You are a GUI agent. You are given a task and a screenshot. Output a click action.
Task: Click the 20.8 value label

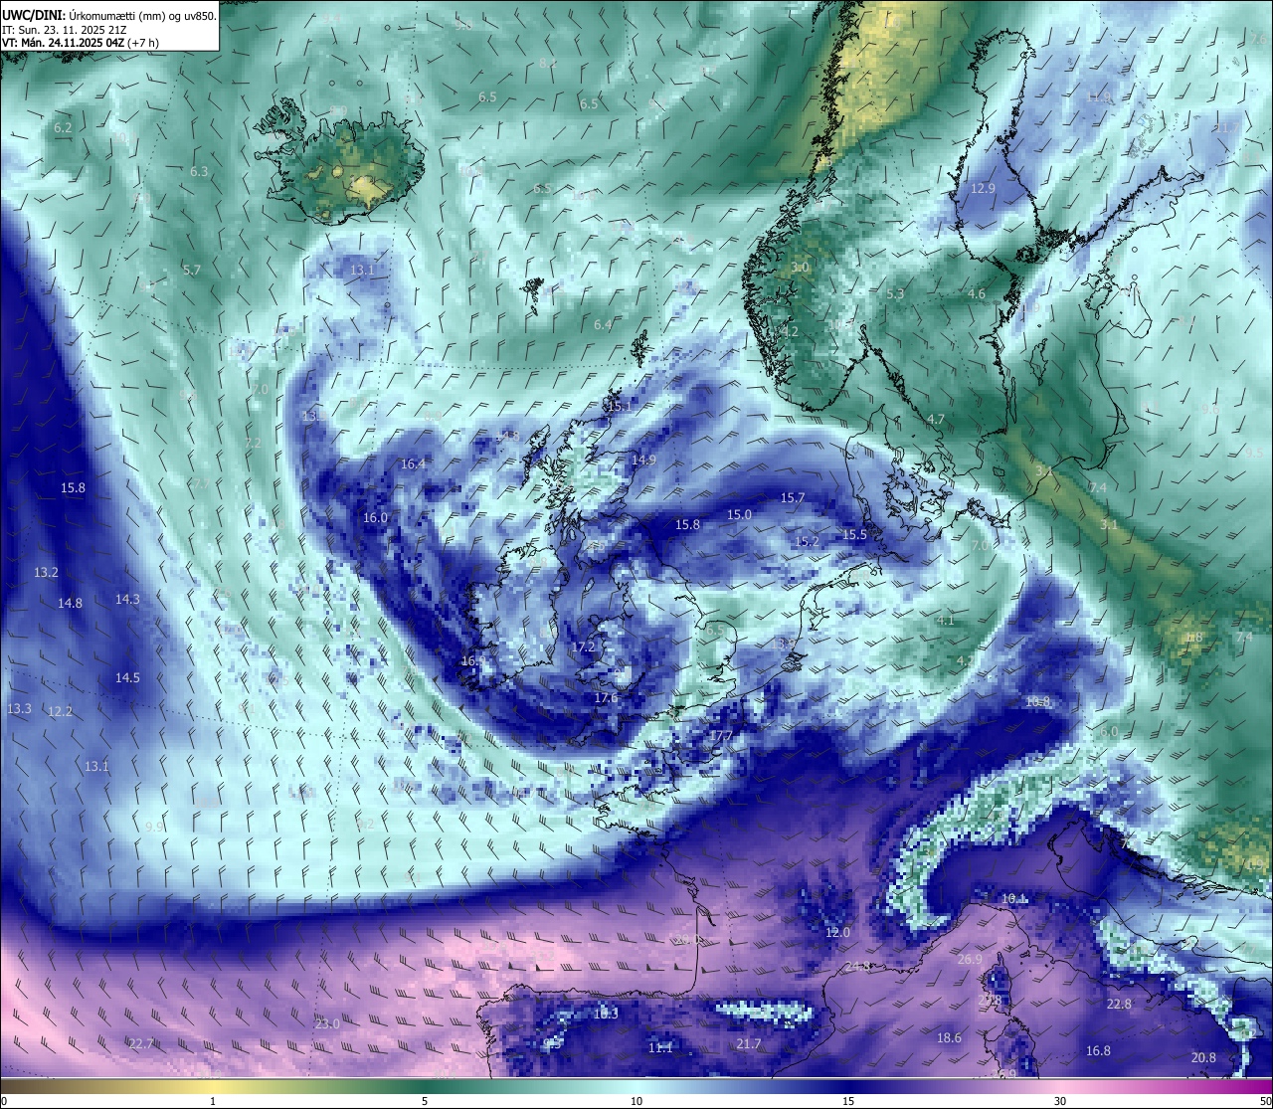[x=1203, y=1058]
